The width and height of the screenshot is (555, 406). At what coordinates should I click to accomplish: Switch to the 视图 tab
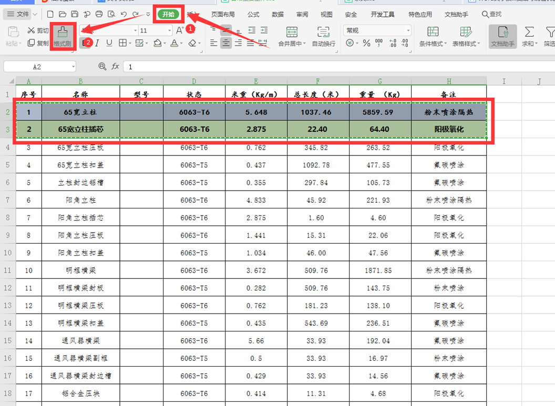tap(326, 15)
